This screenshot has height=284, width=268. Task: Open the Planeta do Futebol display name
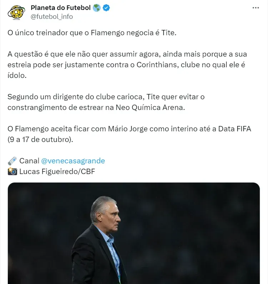tap(61, 8)
